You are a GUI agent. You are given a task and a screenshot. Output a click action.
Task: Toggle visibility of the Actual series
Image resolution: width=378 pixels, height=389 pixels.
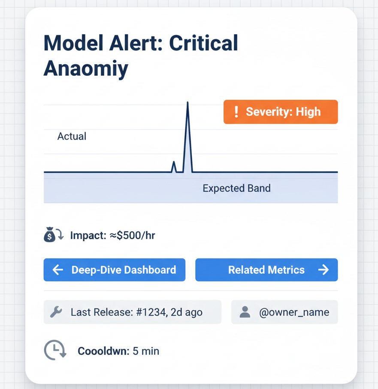71,136
